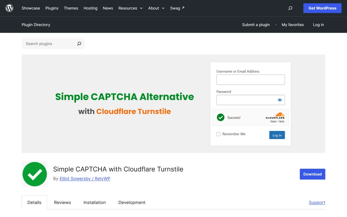Switch to the Development tab
This screenshot has width=347, height=217.
click(132, 203)
